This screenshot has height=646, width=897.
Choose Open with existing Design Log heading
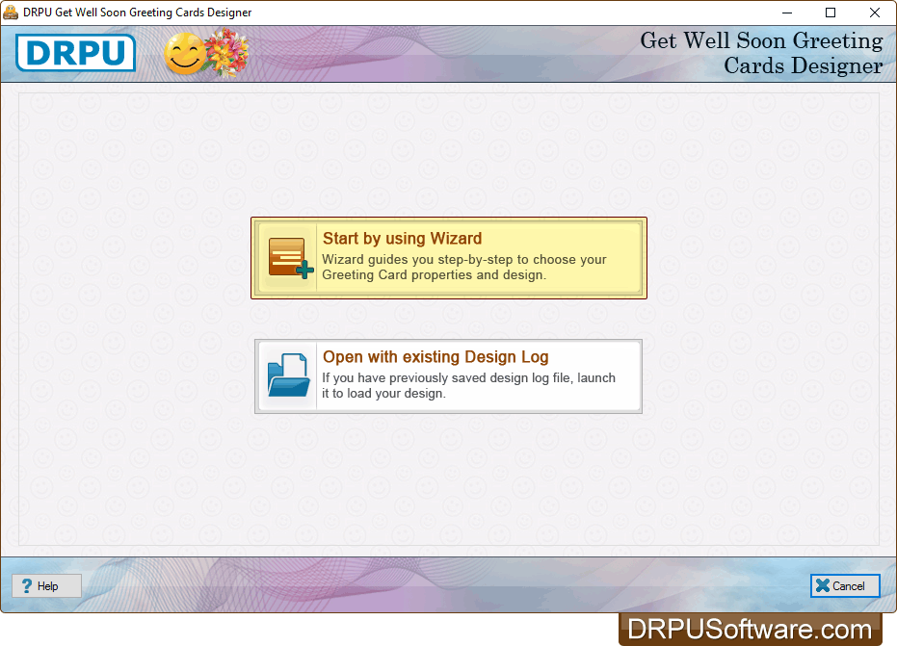click(435, 357)
